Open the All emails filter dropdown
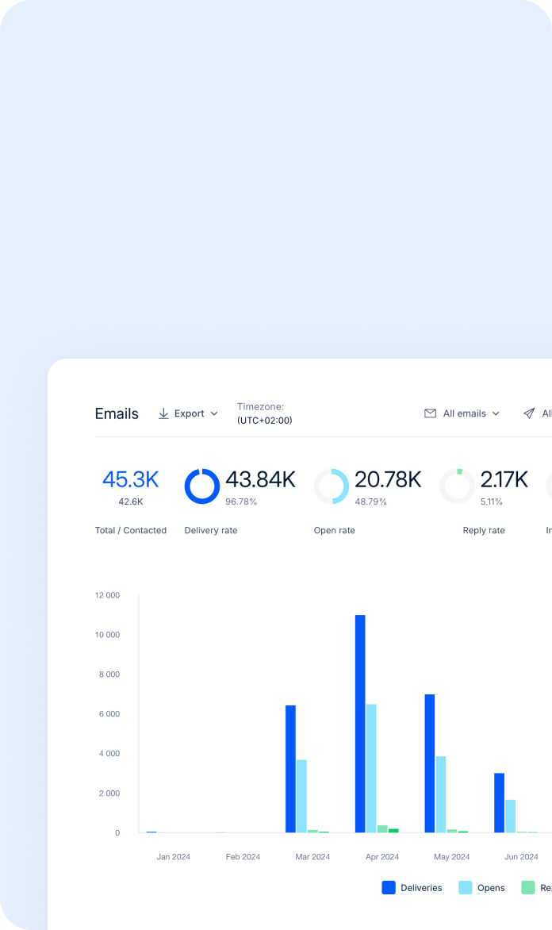552x930 pixels. [462, 413]
